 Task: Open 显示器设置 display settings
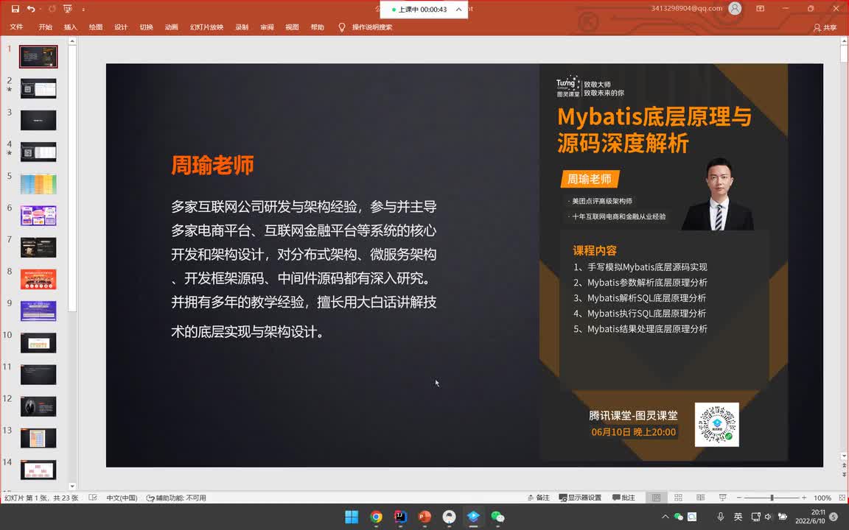click(x=580, y=498)
